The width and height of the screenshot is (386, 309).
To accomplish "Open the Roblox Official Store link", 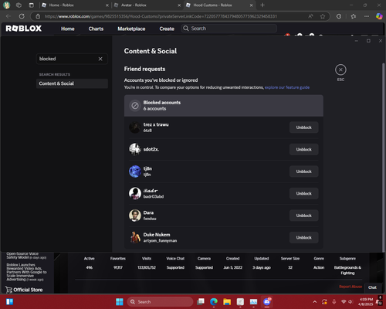I will tap(24, 290).
